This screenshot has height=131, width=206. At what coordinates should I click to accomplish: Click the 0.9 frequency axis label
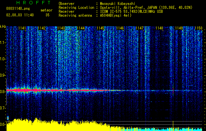point(3,75)
